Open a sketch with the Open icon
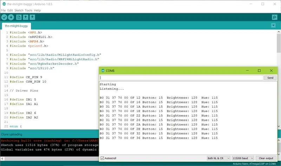 (26, 17)
